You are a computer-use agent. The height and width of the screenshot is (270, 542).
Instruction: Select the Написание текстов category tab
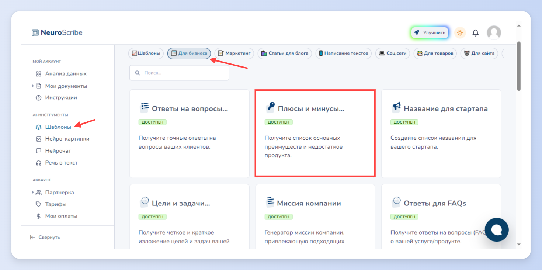(x=344, y=53)
